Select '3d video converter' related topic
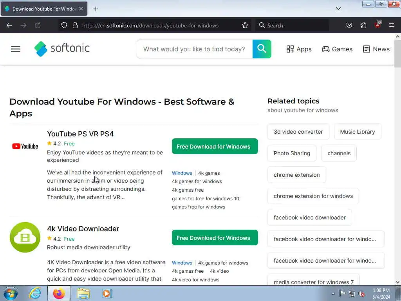Image resolution: width=401 pixels, height=301 pixels. click(x=298, y=132)
